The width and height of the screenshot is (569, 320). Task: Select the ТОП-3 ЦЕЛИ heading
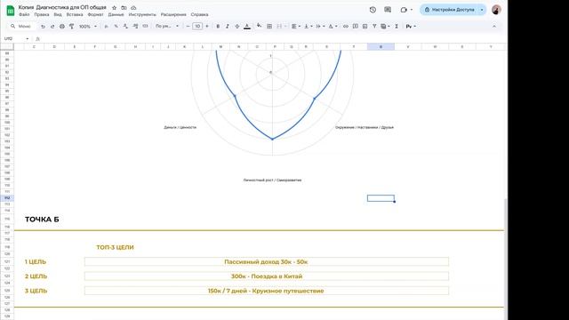115,247
